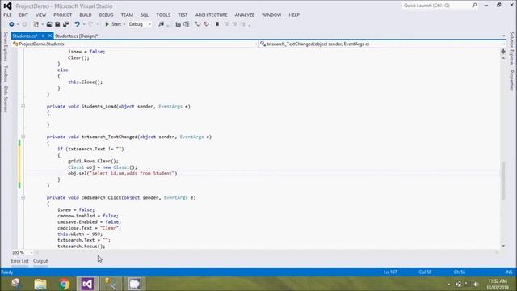Open the Solution Explorer side panel
Viewport: 517px width, 291px height.
click(511, 48)
